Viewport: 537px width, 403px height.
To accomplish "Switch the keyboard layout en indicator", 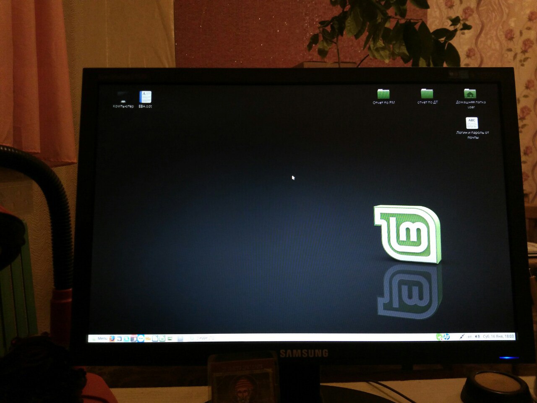I will click(x=470, y=337).
